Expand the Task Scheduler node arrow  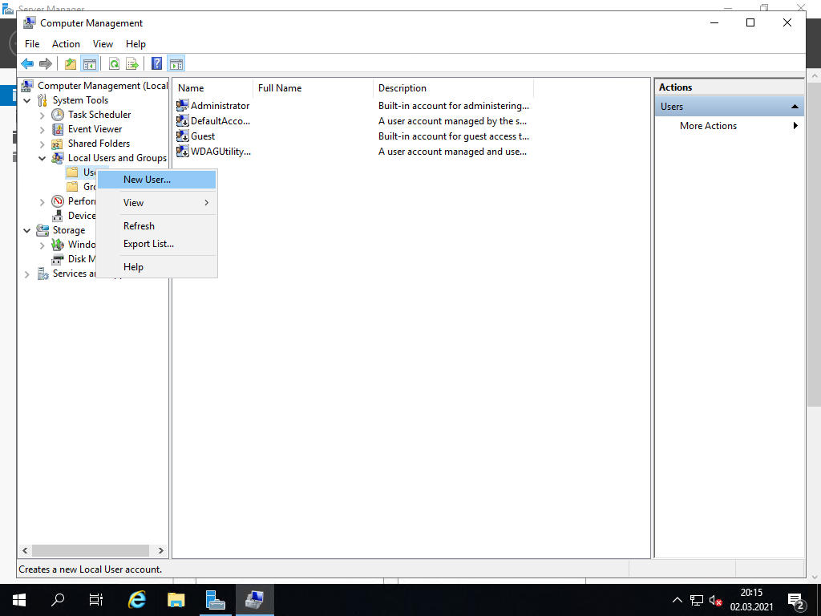42,115
